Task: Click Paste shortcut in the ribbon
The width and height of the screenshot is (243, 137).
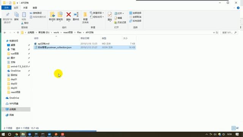Action: coord(38,17)
